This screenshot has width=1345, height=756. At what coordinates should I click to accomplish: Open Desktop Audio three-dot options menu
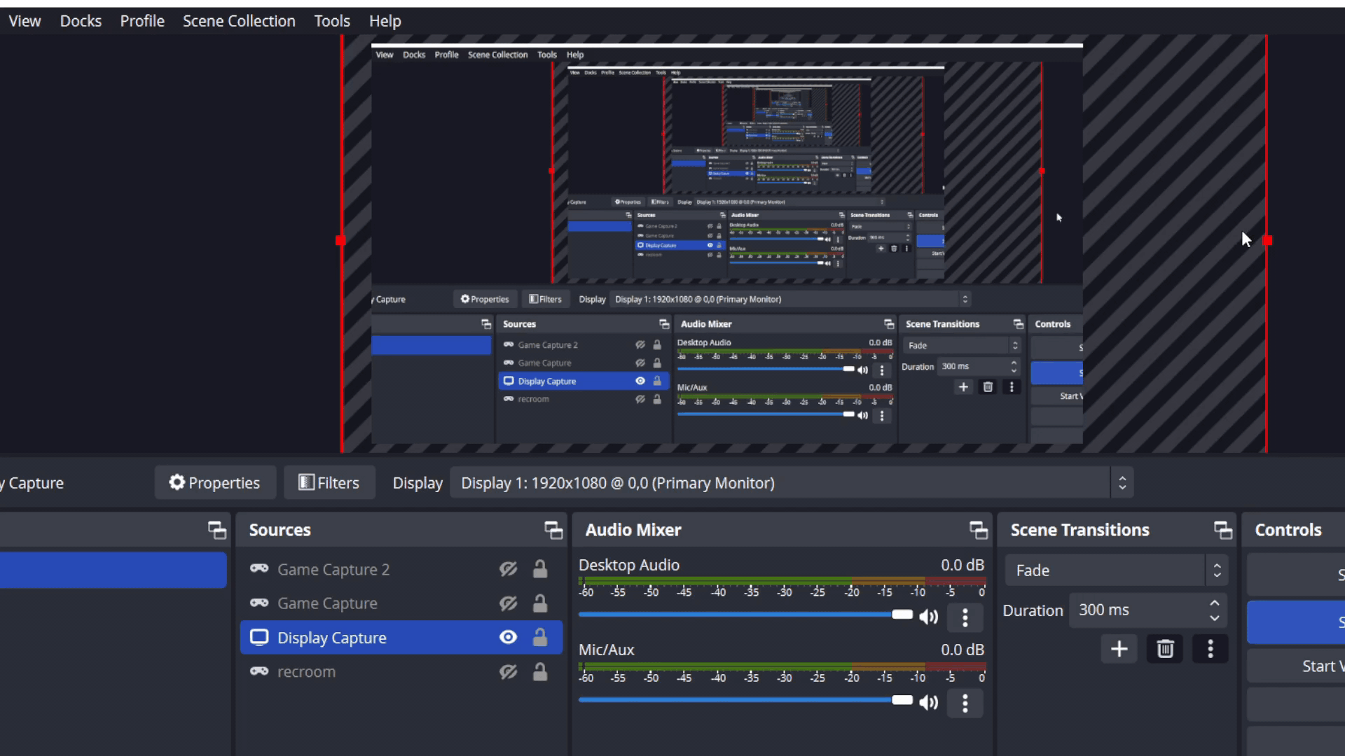click(x=965, y=617)
